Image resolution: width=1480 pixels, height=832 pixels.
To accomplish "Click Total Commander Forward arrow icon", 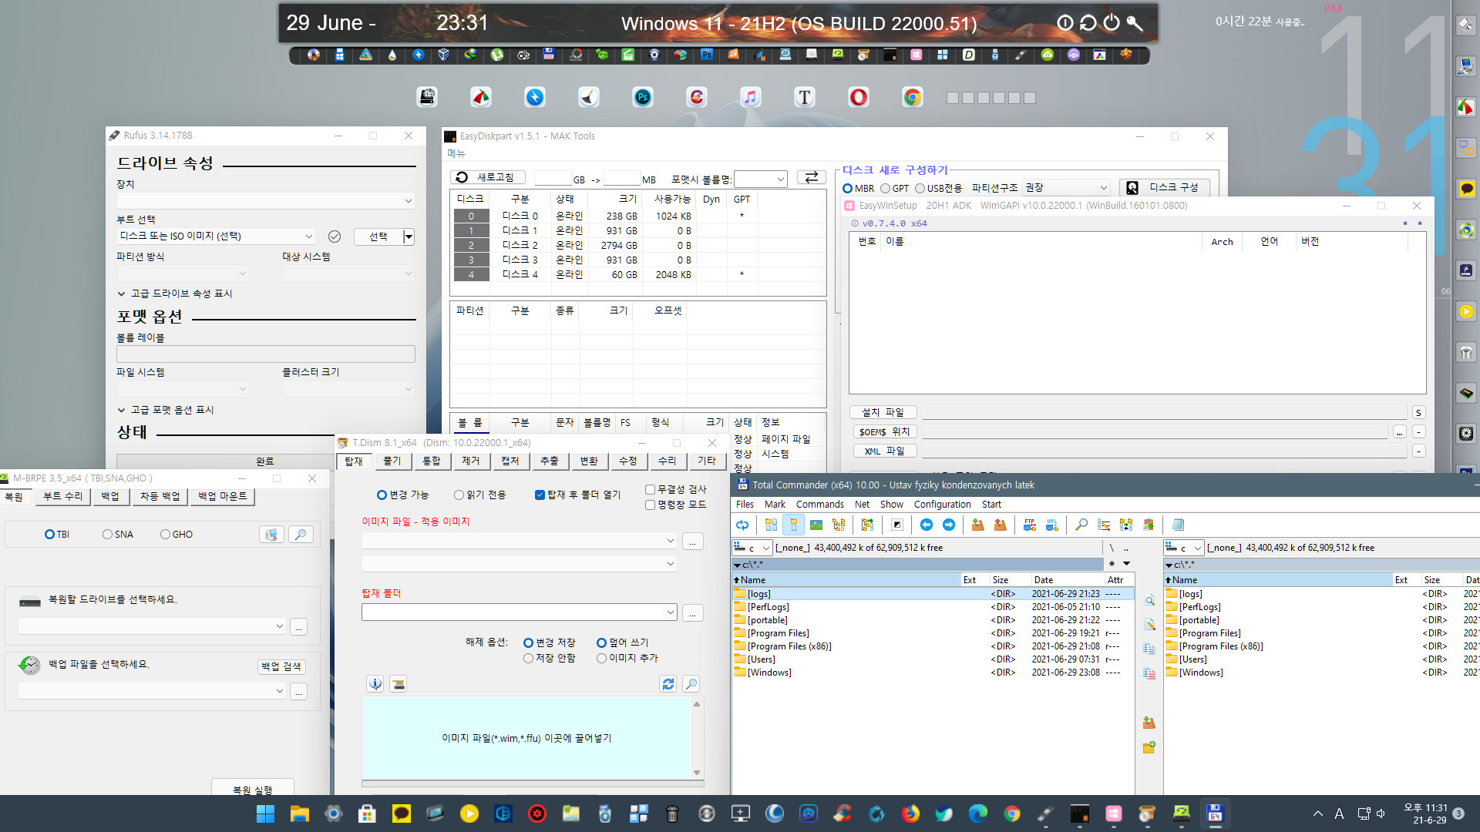I will tap(949, 525).
